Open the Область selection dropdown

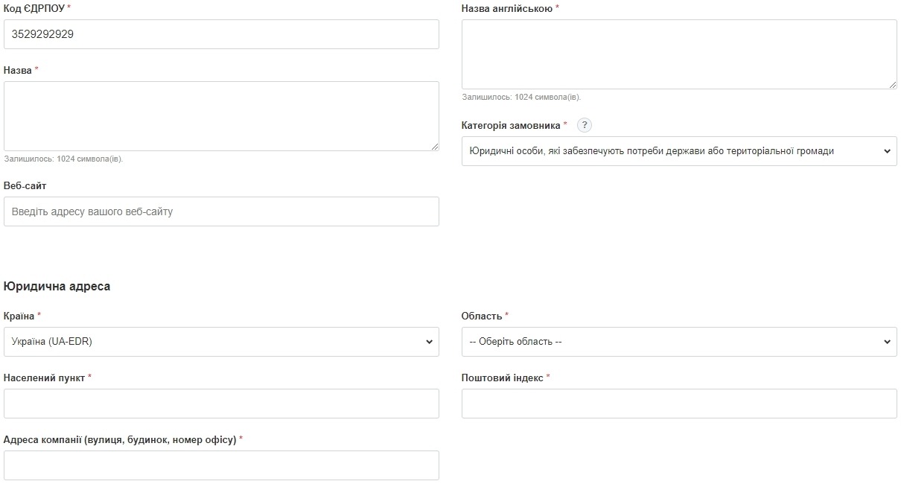[x=679, y=342]
